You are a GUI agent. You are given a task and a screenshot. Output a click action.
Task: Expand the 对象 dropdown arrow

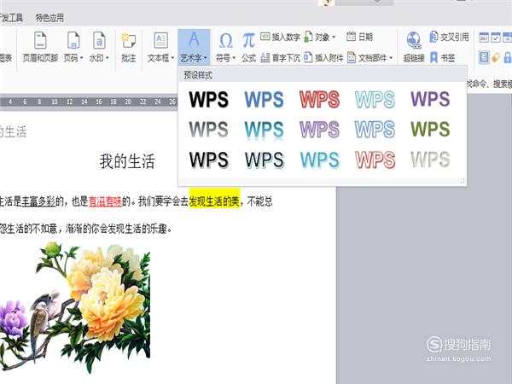click(x=334, y=38)
